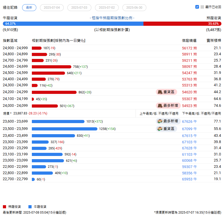Open bull warrant 61103 link

[x=189, y=154]
